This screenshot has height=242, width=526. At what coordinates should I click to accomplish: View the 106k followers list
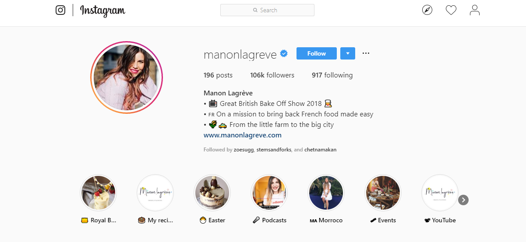pos(272,75)
